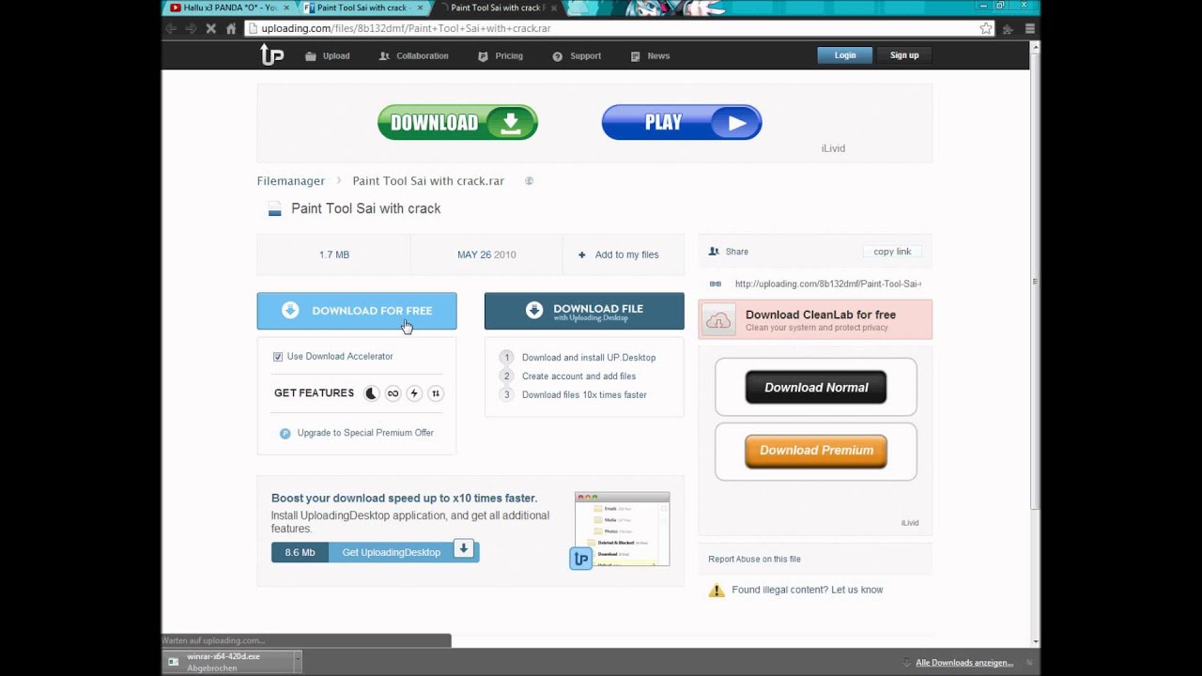Click the CleanLab cloud icon
This screenshot has height=676, width=1202.
(x=719, y=320)
